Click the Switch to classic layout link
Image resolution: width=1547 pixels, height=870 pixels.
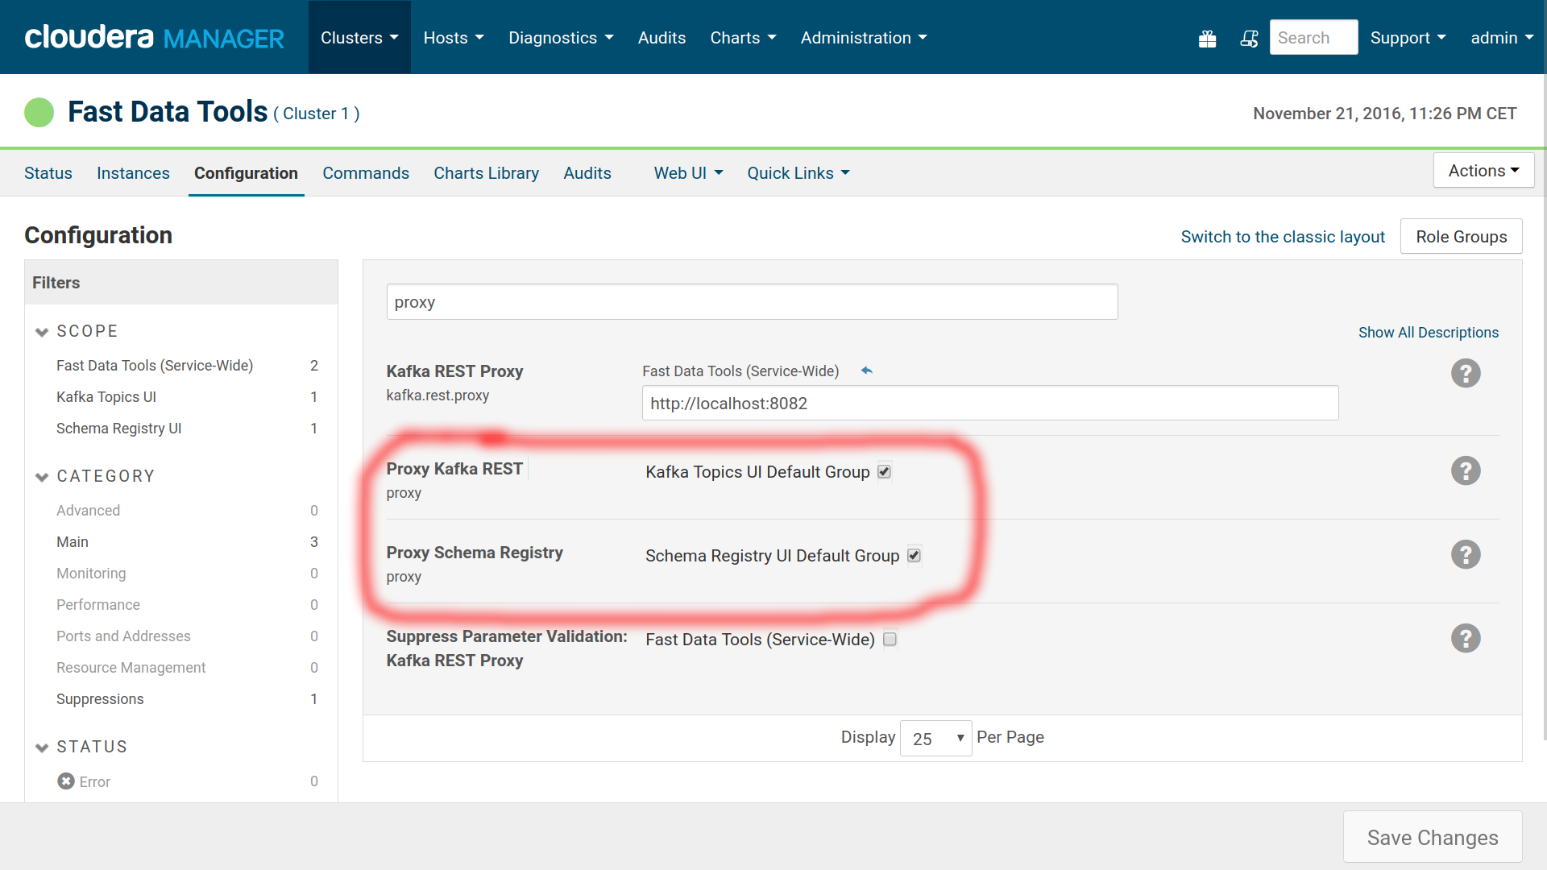point(1283,236)
